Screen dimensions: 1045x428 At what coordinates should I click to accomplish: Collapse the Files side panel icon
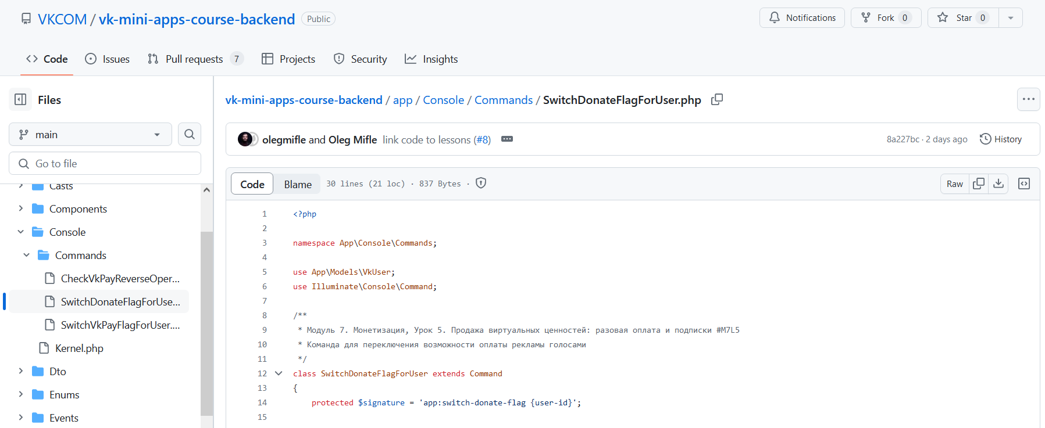pyautogui.click(x=20, y=99)
